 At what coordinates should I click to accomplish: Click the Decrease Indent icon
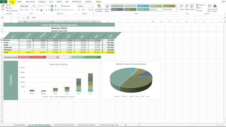click(x=56, y=10)
